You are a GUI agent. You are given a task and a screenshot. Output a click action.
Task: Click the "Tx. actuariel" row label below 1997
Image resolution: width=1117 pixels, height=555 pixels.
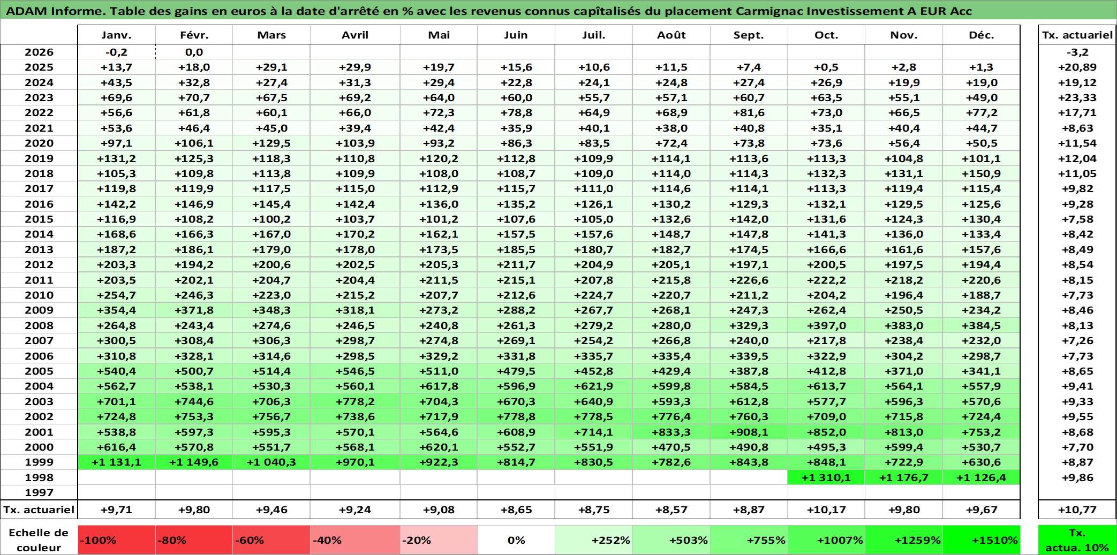[39, 510]
